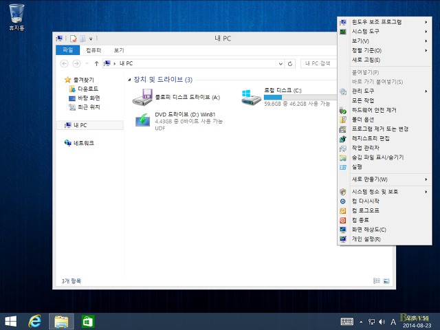Image resolution: width=440 pixels, height=330 pixels.
Task: Open 시스템 도구 submenu
Action: [x=384, y=32]
